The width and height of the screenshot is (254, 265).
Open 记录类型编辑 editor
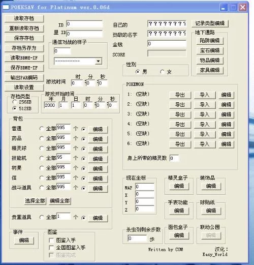coord(210,23)
